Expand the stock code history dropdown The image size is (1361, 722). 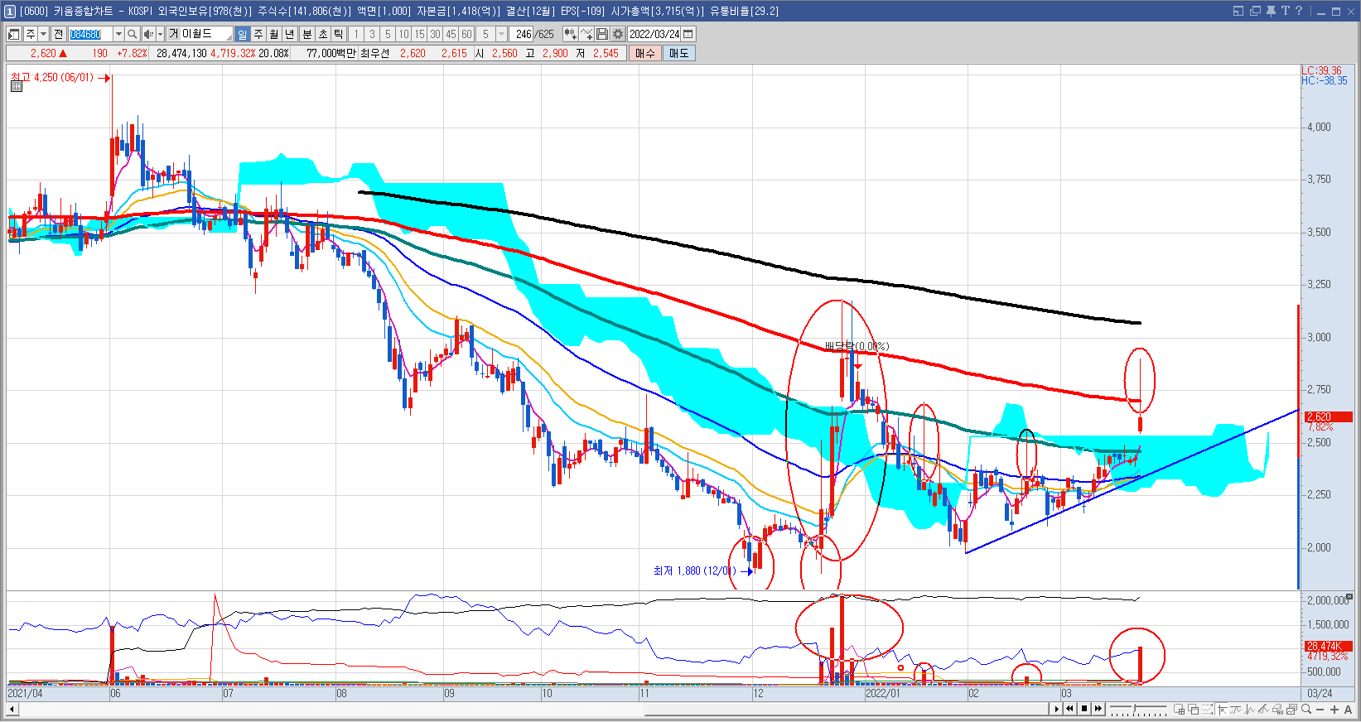pyautogui.click(x=118, y=34)
